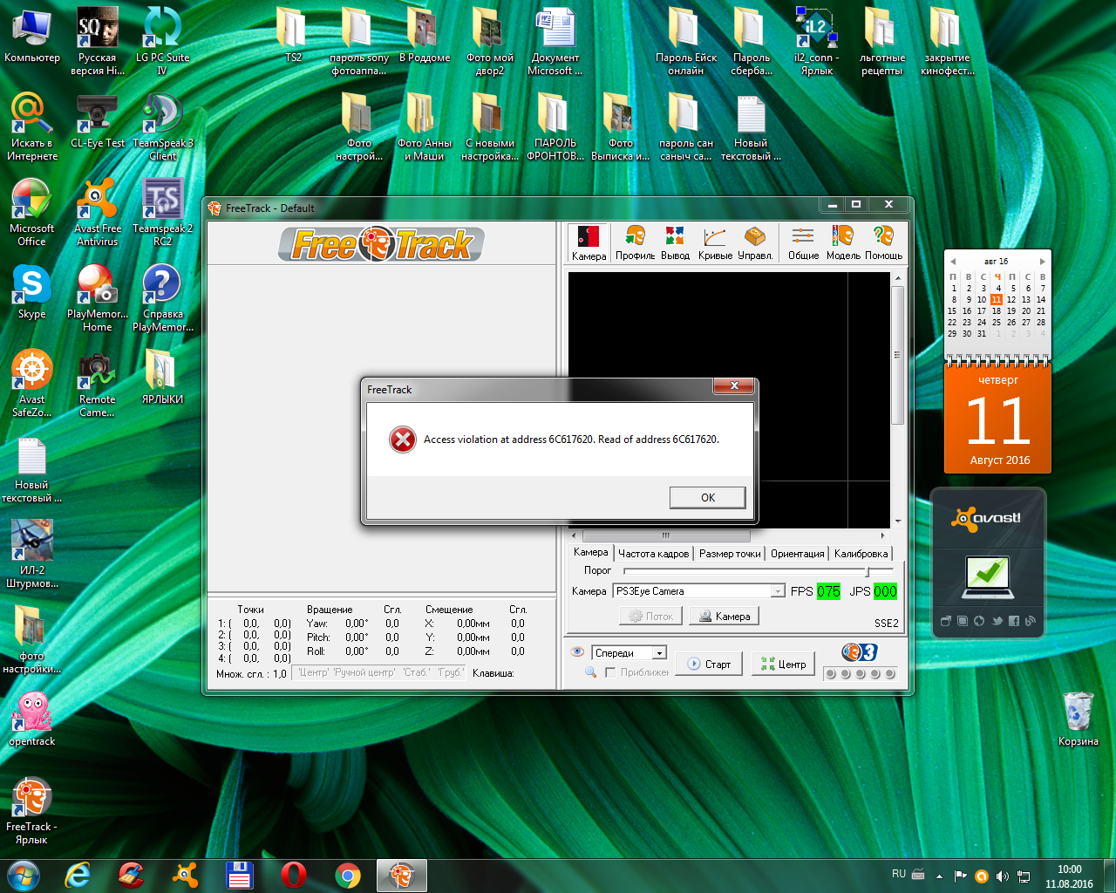The image size is (1116, 893).
Task: Open the Модель toolbar page
Action: (843, 242)
